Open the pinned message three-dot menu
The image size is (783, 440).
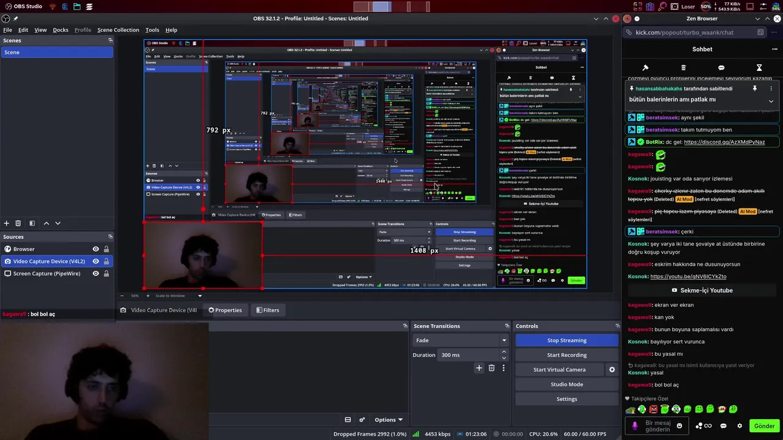[771, 89]
